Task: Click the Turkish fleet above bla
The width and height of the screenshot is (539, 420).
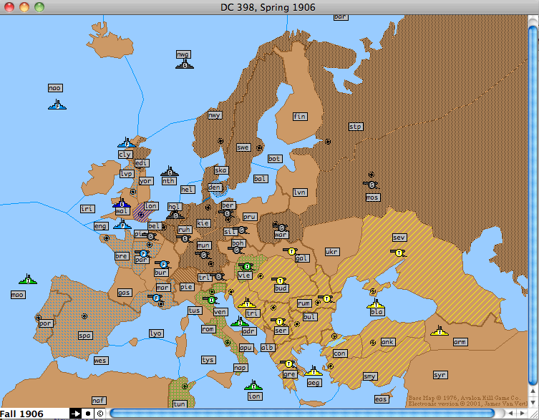Action: pos(376,303)
